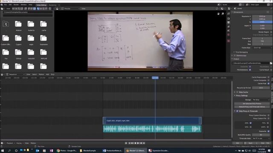The height and width of the screenshot is (153, 273).
Task: Toggle the Cache Final checkbox
Action: pyautogui.click(x=268, y=84)
